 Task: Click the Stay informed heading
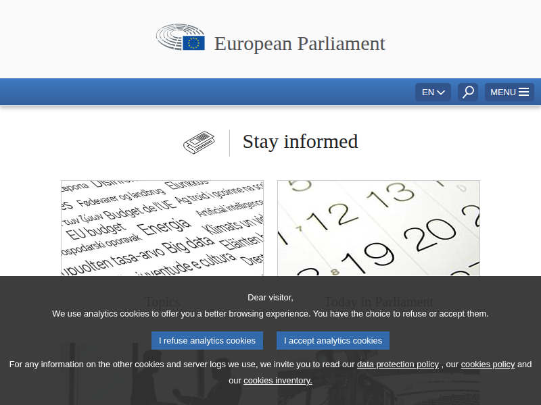pos(300,142)
